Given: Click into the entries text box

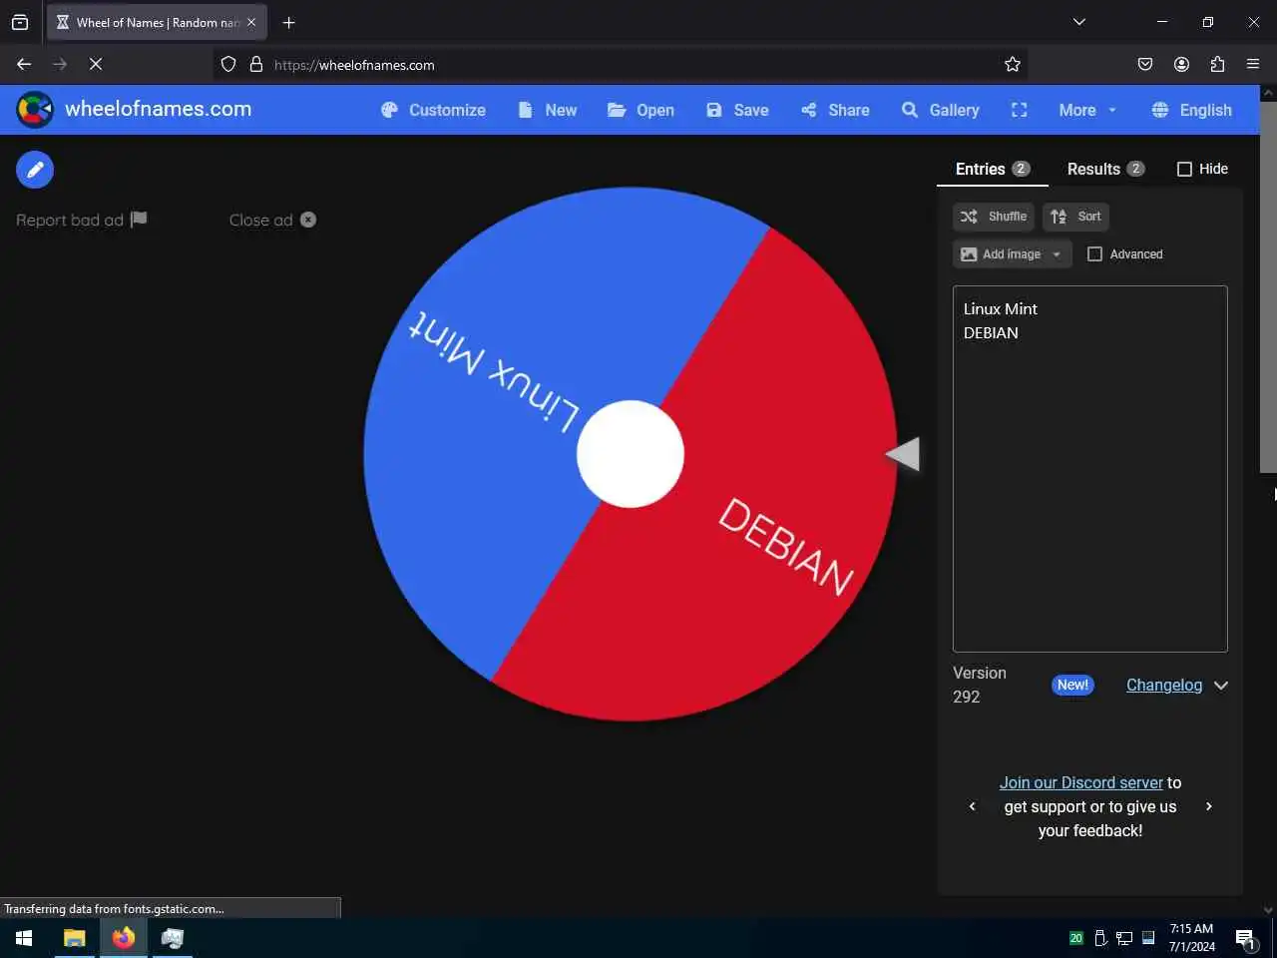Looking at the screenshot, I should pyautogui.click(x=1089, y=469).
